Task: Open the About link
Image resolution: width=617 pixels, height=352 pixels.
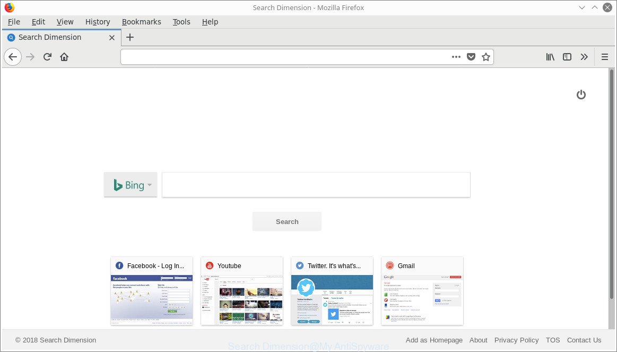Action: (478, 340)
